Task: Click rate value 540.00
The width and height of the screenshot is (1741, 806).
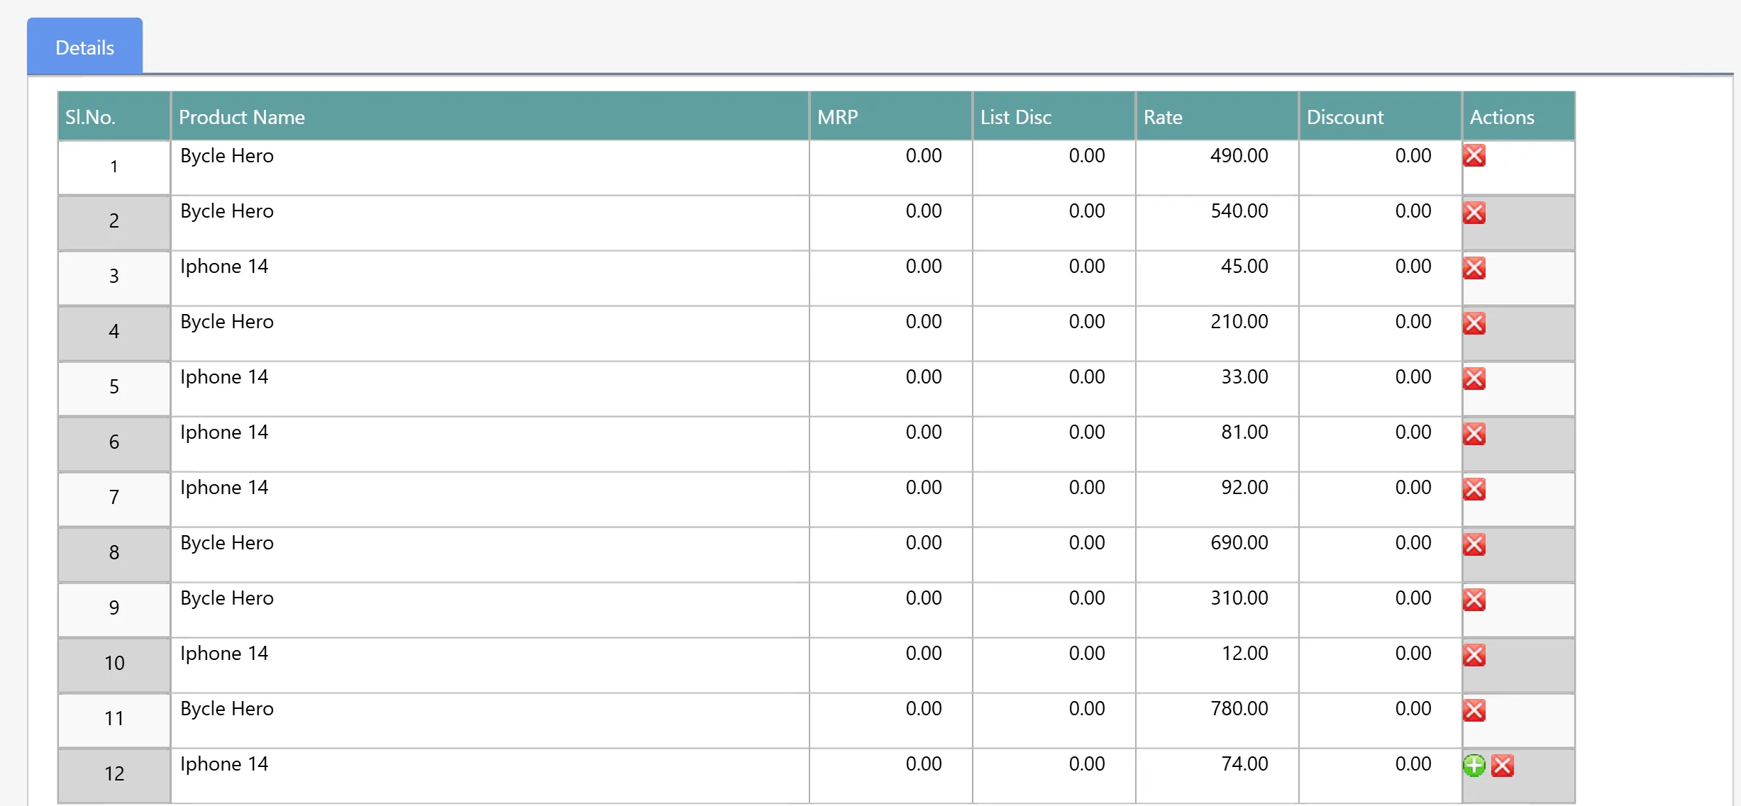Action: click(1239, 211)
